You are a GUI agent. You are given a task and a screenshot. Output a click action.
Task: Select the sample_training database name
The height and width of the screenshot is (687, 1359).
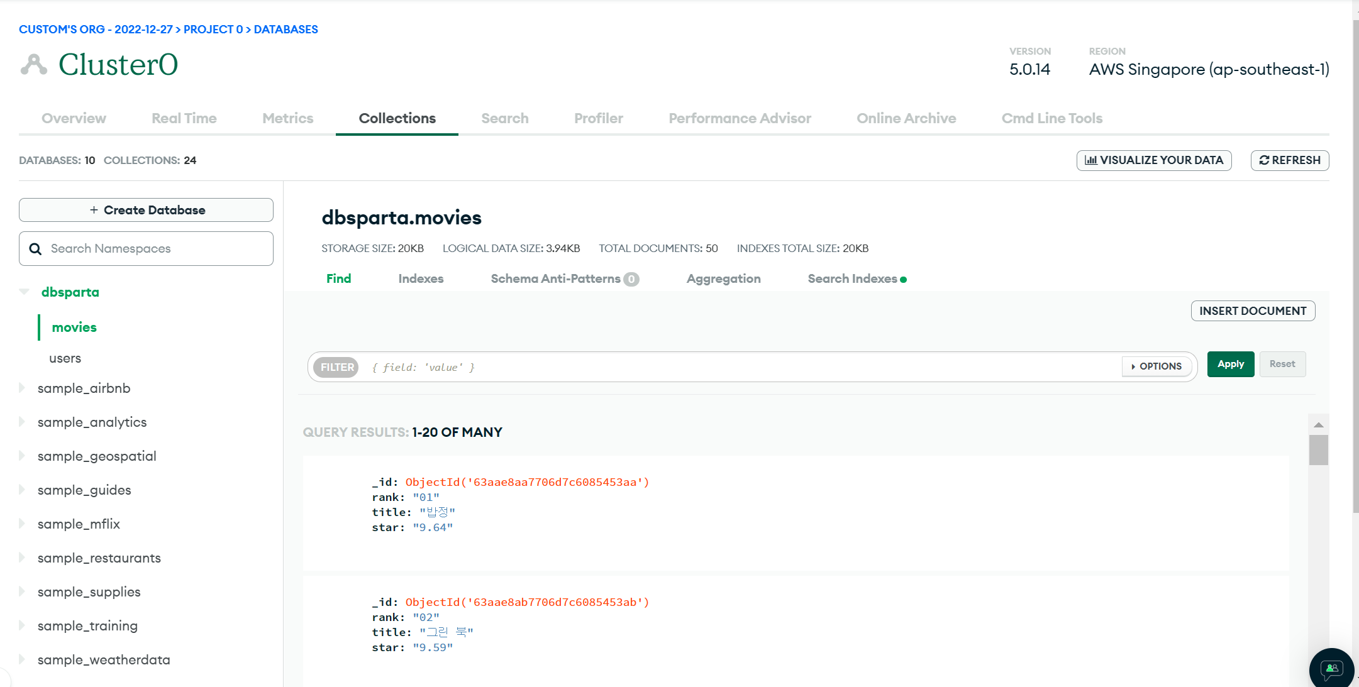point(87,625)
